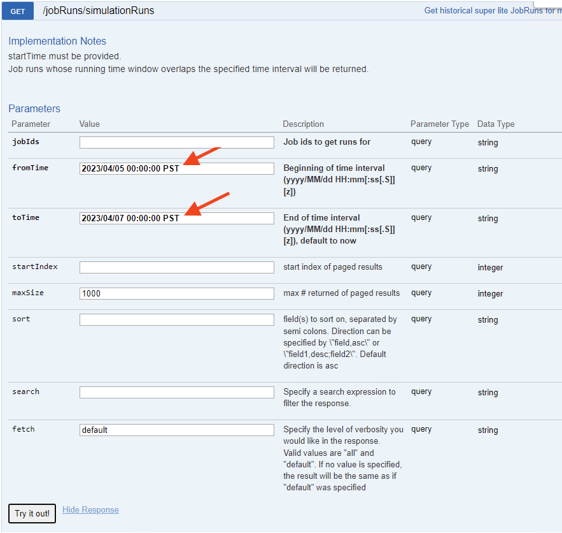This screenshot has height=533, width=562.
Task: Select the maxSize field containing 1000
Action: click(x=176, y=293)
